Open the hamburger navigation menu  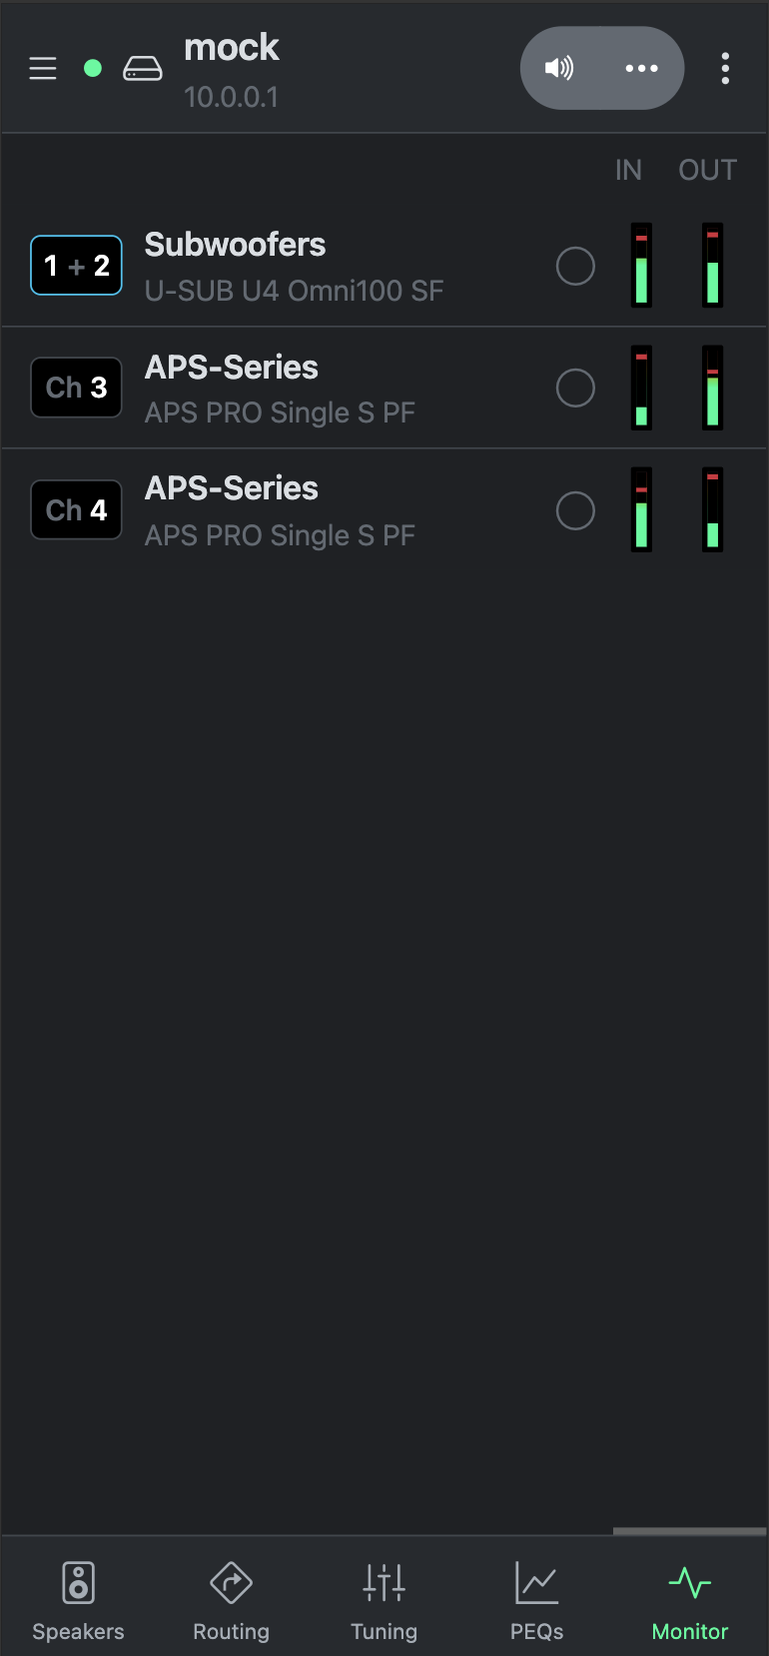43,68
